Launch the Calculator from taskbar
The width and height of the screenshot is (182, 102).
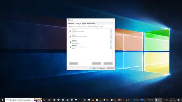pos(72,100)
